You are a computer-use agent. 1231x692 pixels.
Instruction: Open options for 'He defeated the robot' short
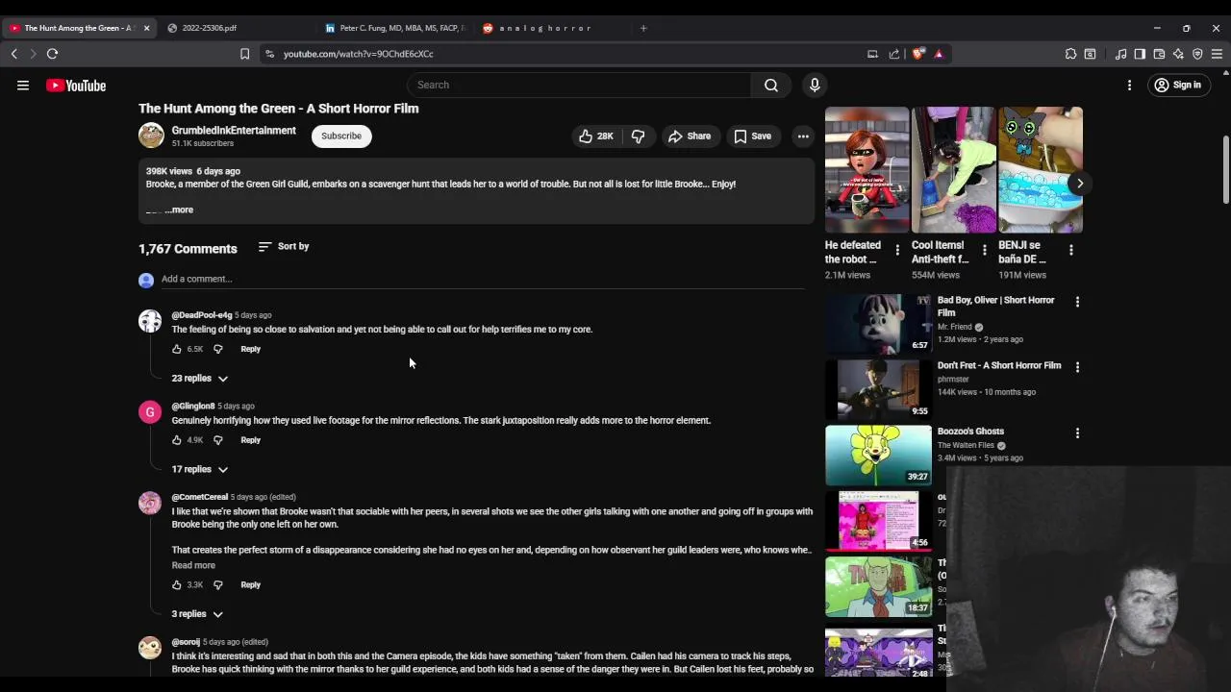897,250
